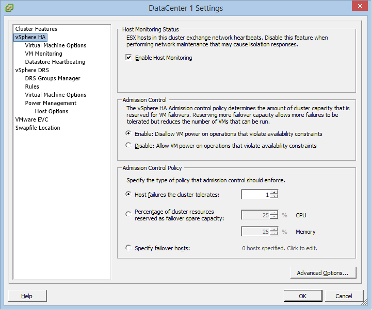This screenshot has height=310, width=372.
Task: Confirm settings with OK button
Action: pos(303,296)
